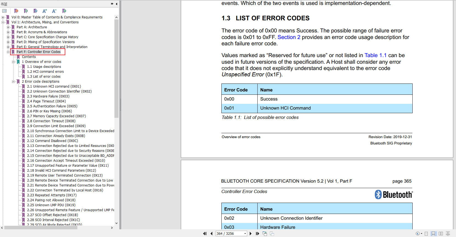Follow the Table 1.1 hyperlink
456x237 pixels.
point(375,55)
